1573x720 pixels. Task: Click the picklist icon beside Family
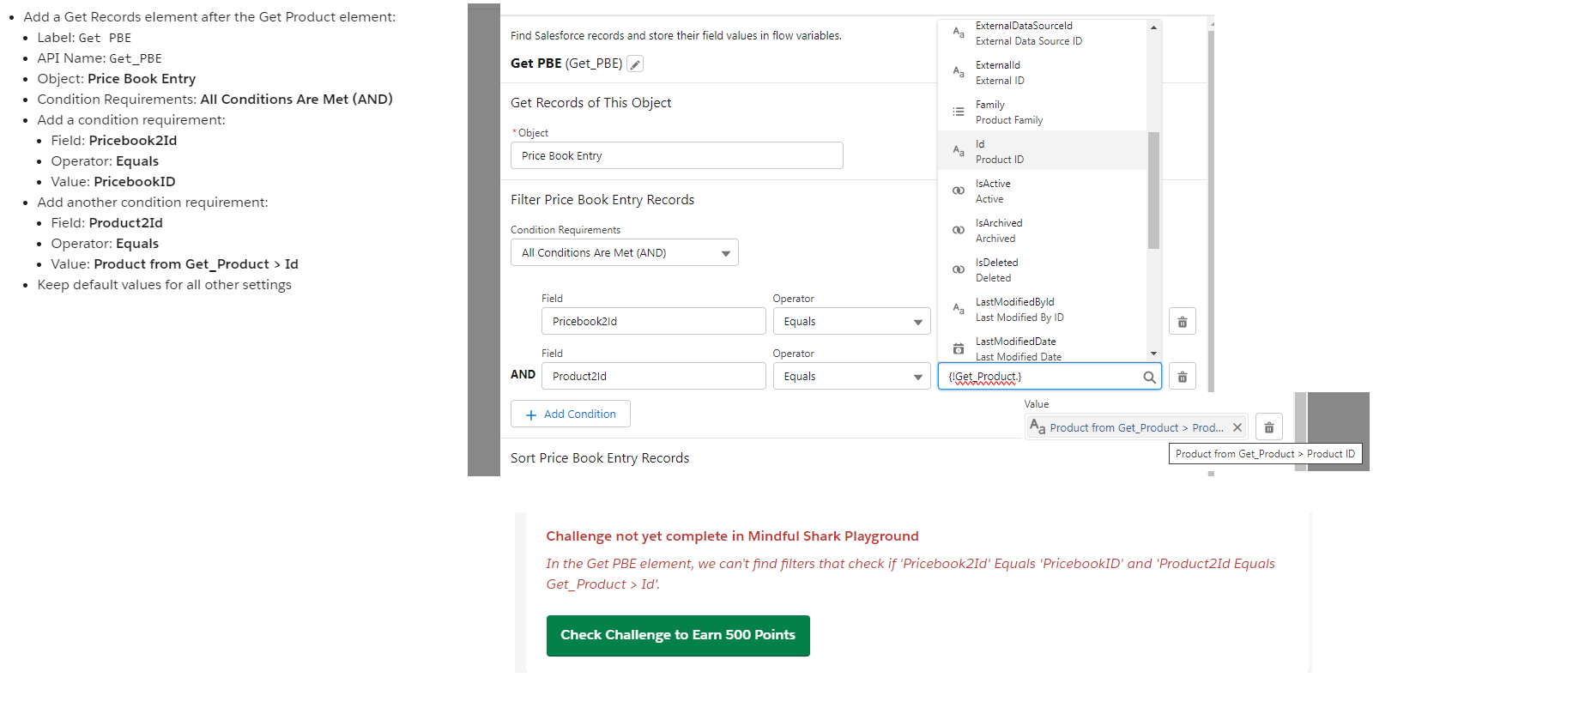click(959, 112)
